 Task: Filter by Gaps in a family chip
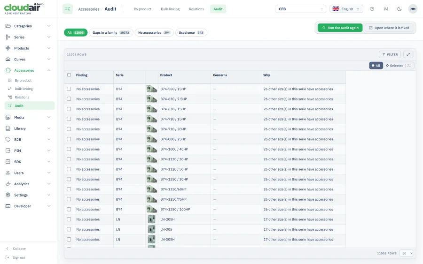(x=111, y=32)
